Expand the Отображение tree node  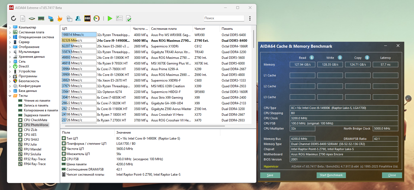(10, 47)
